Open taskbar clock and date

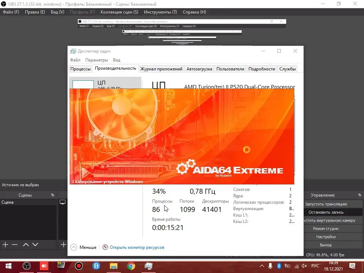coord(333,266)
